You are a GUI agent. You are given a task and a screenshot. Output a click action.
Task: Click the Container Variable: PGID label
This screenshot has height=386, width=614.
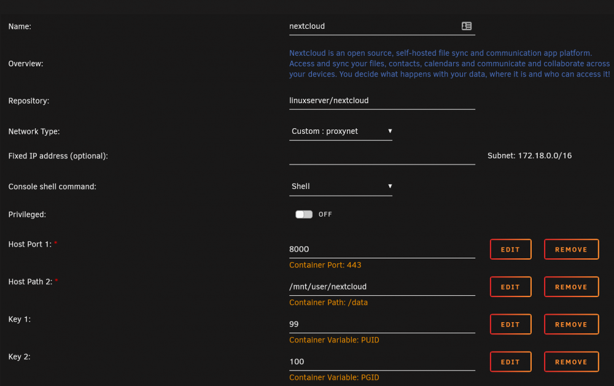[335, 378]
